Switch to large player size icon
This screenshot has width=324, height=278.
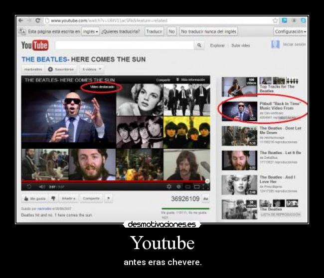197,187
